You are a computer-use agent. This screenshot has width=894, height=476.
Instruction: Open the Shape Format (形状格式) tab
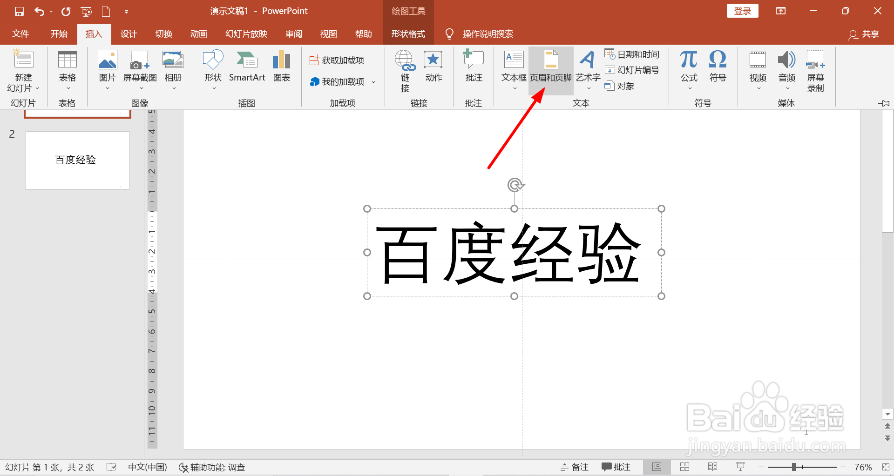point(408,34)
